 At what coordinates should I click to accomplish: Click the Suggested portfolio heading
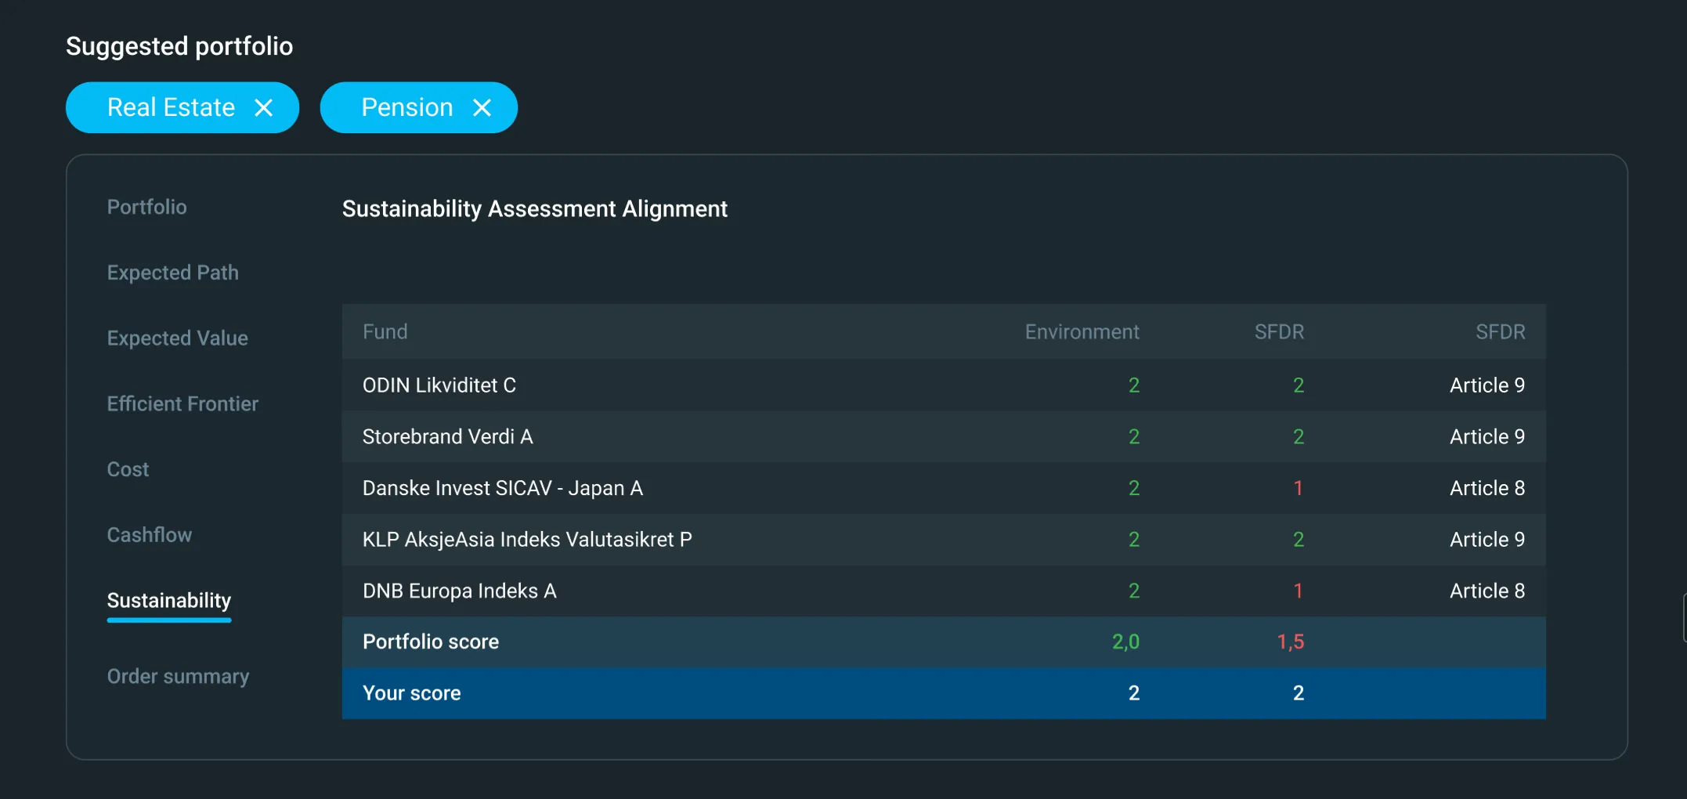click(x=179, y=46)
